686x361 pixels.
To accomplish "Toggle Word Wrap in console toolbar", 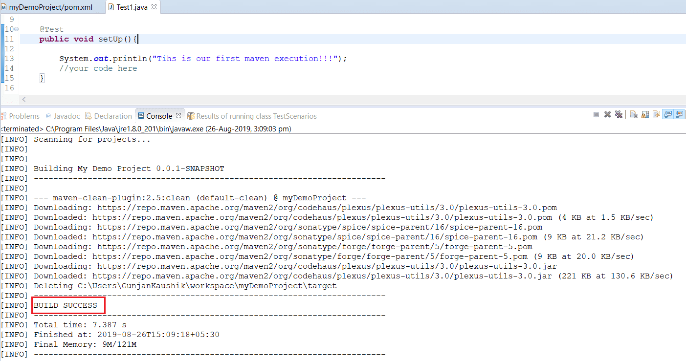I will click(x=656, y=114).
